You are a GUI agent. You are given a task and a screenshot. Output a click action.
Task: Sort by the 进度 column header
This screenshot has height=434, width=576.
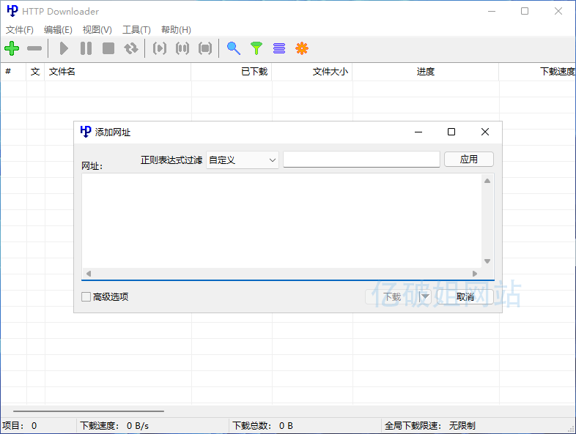(x=425, y=72)
